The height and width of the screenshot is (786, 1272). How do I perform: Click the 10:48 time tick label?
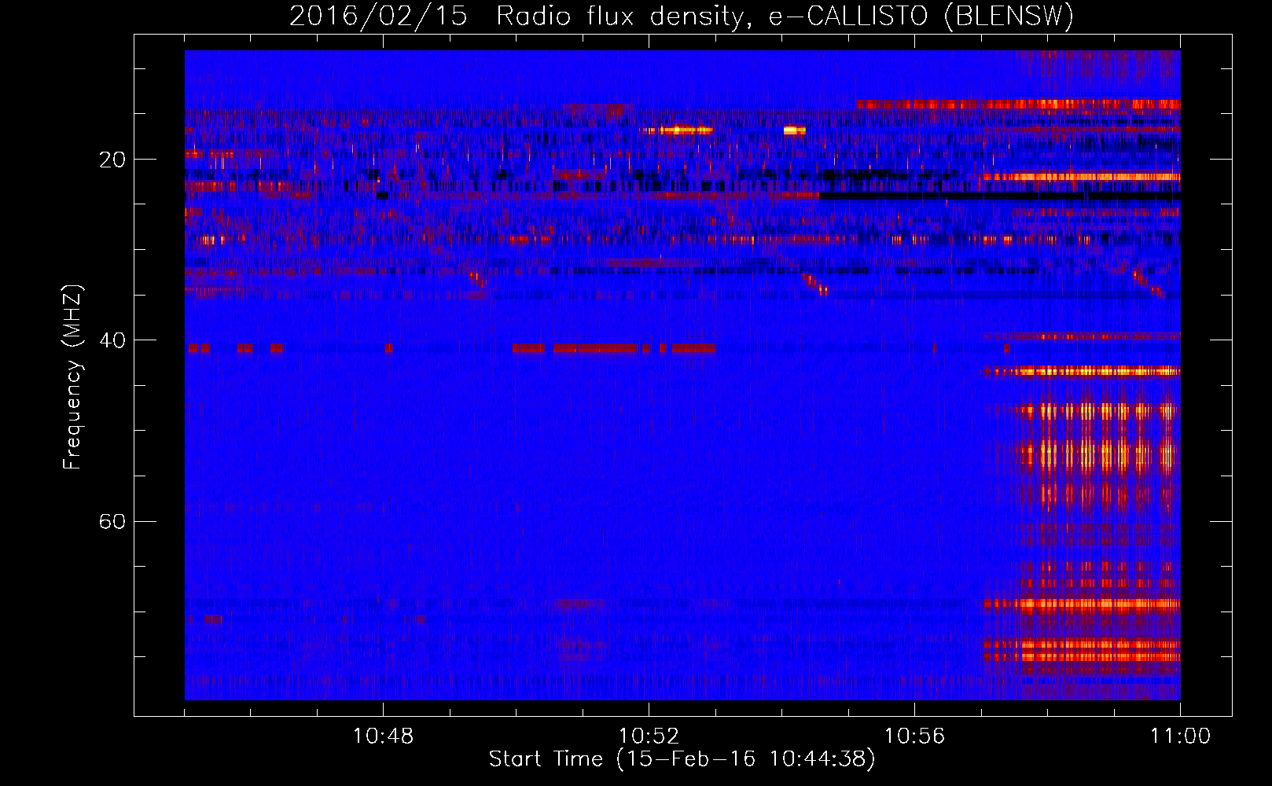[x=383, y=736]
